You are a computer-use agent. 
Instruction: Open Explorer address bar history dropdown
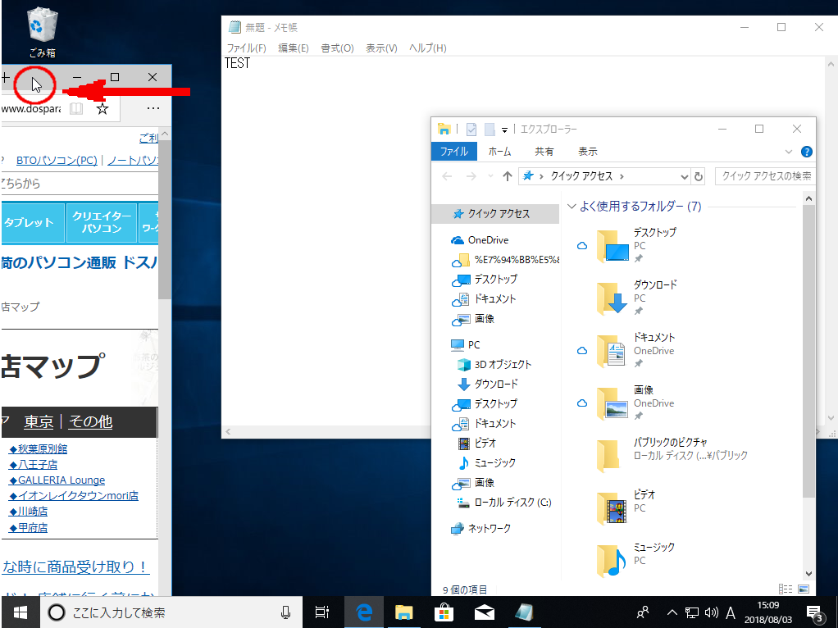tap(684, 176)
